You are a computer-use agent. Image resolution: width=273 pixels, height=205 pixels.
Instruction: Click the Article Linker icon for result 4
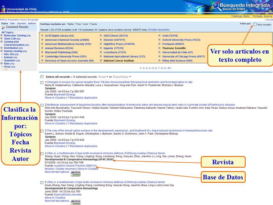coord(75,173)
